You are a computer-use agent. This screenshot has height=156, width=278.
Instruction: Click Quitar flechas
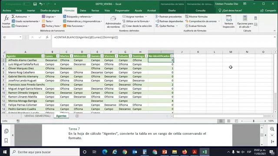click(166, 26)
